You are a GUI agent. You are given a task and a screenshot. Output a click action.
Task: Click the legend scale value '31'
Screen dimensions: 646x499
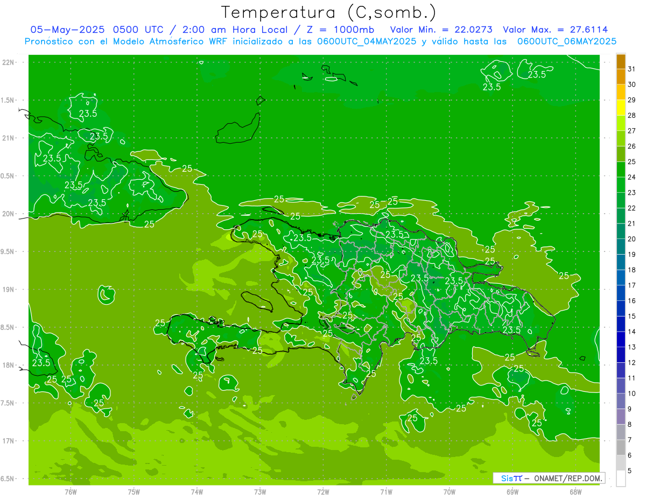[x=632, y=69]
